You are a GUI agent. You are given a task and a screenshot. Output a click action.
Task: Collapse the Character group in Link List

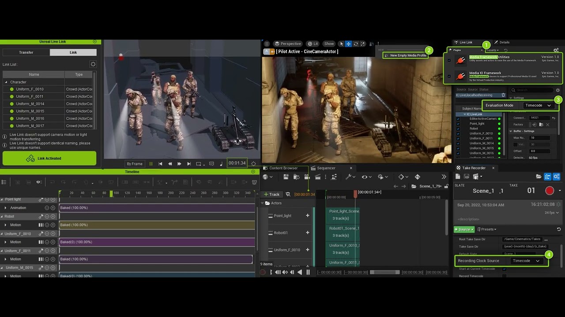pyautogui.click(x=6, y=82)
